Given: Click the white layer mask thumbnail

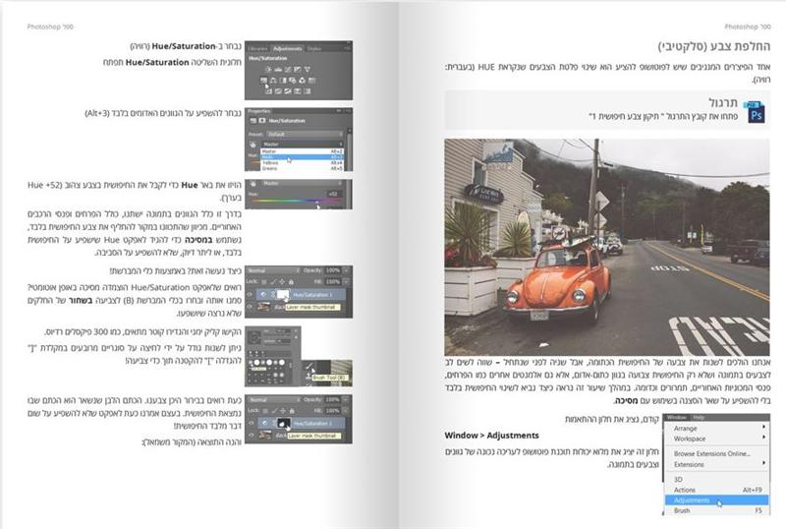Looking at the screenshot, I should (x=283, y=295).
